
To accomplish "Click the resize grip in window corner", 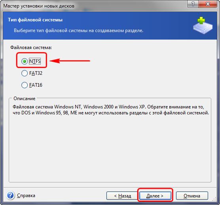I will click(x=214, y=199).
